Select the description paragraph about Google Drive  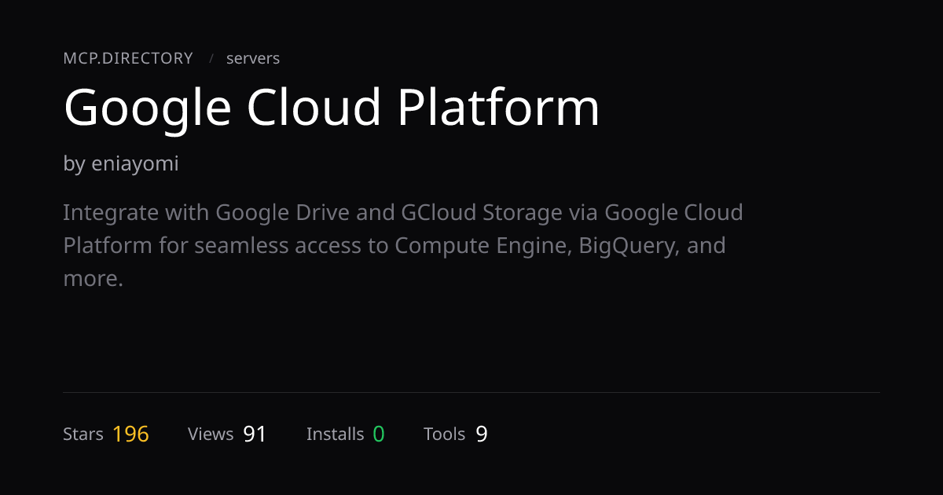point(403,246)
